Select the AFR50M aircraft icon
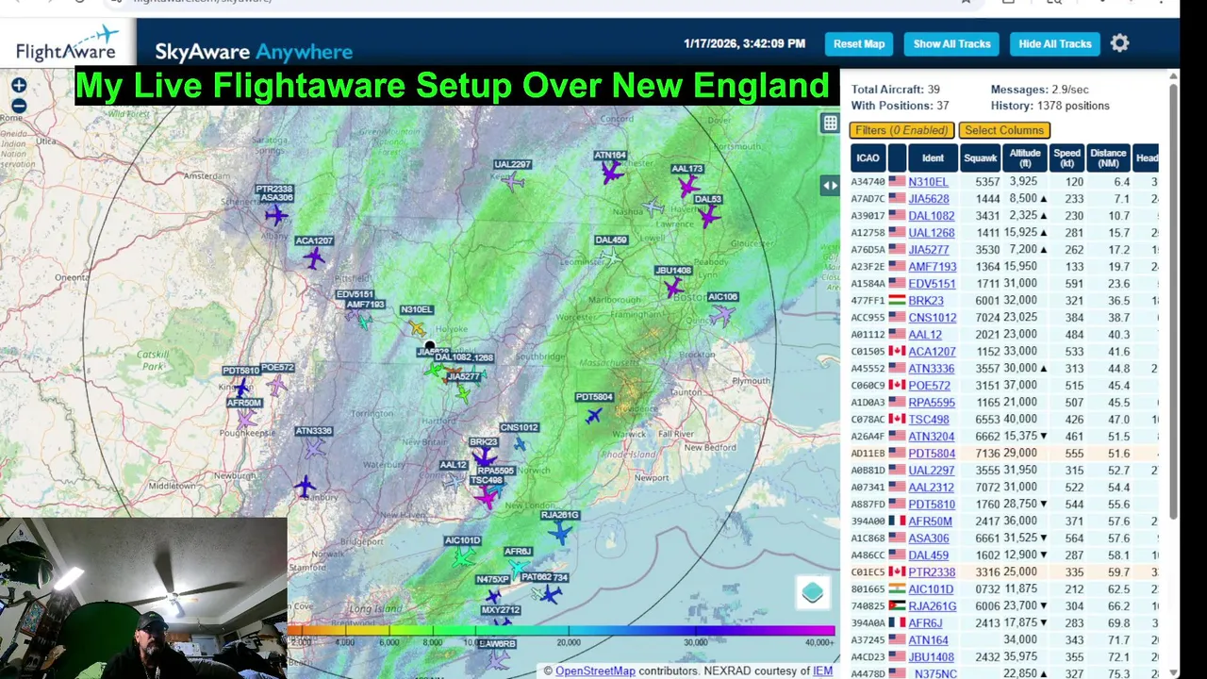This screenshot has height=679, width=1207. [x=246, y=419]
